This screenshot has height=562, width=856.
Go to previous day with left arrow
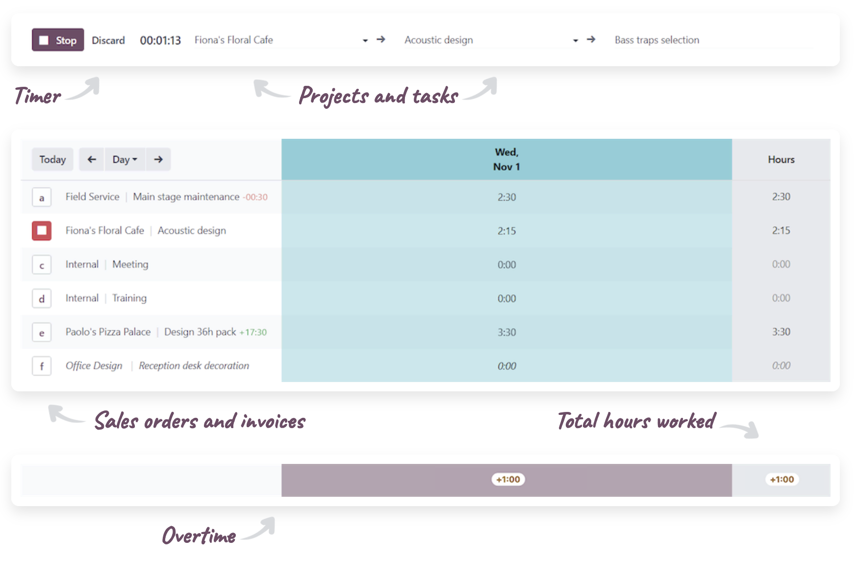[x=92, y=159]
